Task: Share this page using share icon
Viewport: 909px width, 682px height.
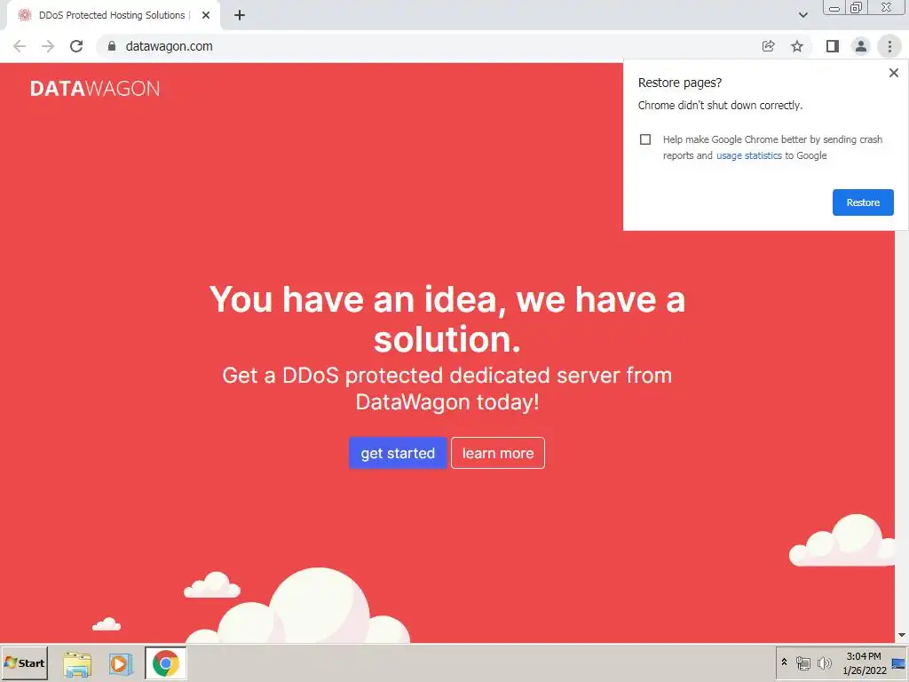Action: pos(768,46)
